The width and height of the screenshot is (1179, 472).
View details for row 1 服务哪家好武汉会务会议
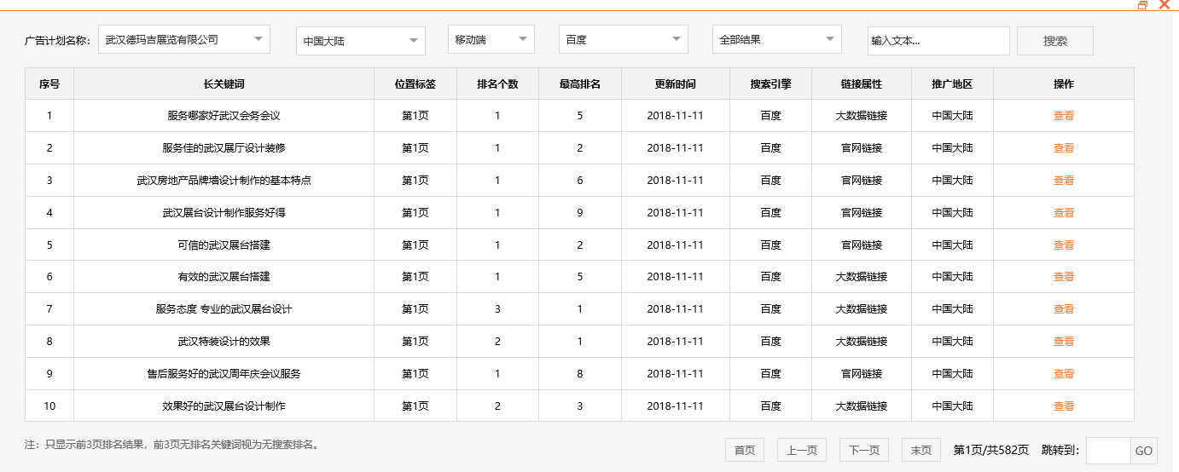pos(1064,116)
